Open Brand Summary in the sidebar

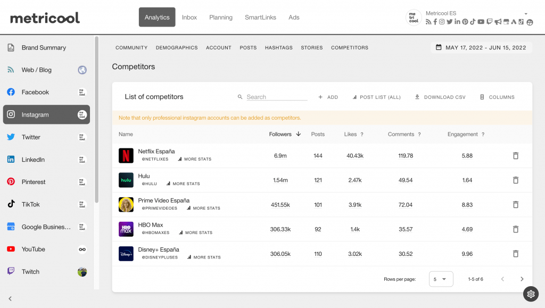tap(47, 47)
